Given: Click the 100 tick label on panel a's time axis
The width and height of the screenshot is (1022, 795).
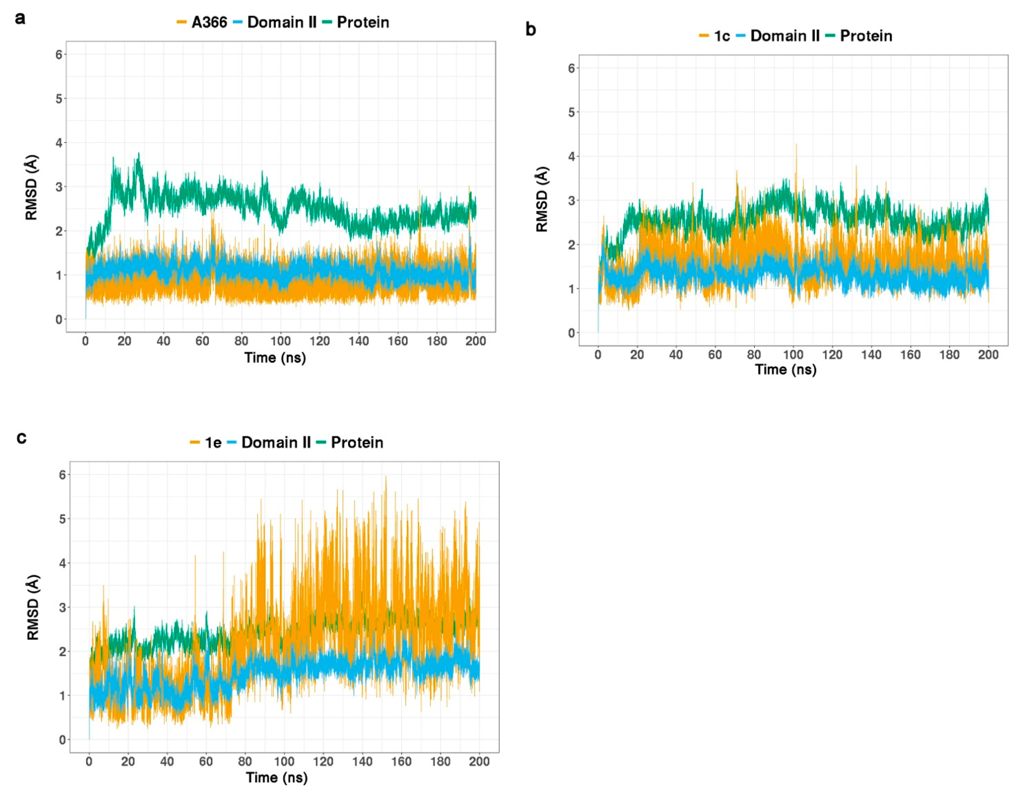Looking at the screenshot, I should point(280,341).
